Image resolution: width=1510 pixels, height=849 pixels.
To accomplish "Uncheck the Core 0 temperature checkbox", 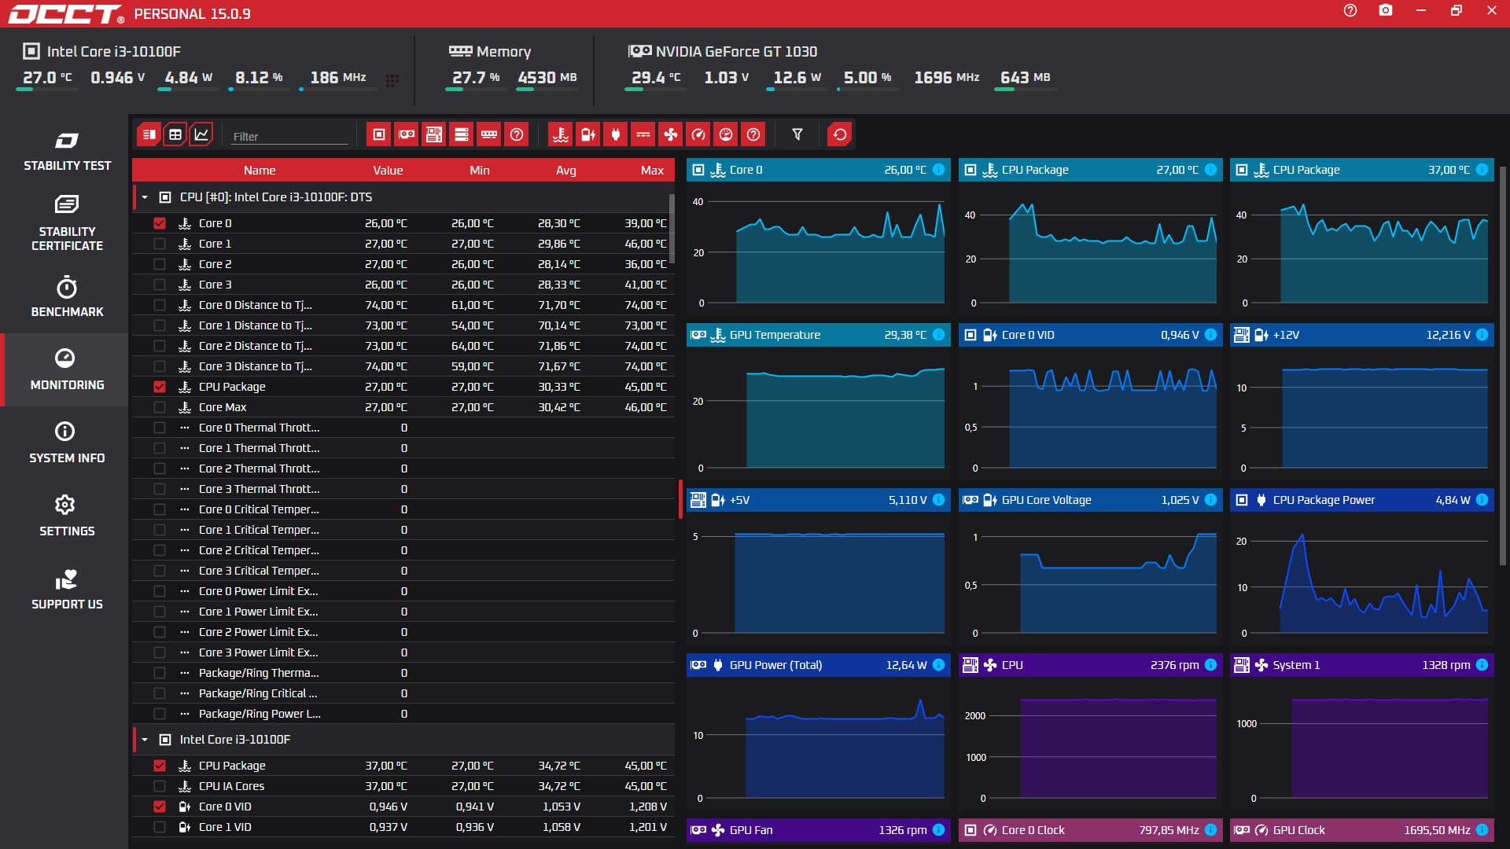I will tap(160, 223).
